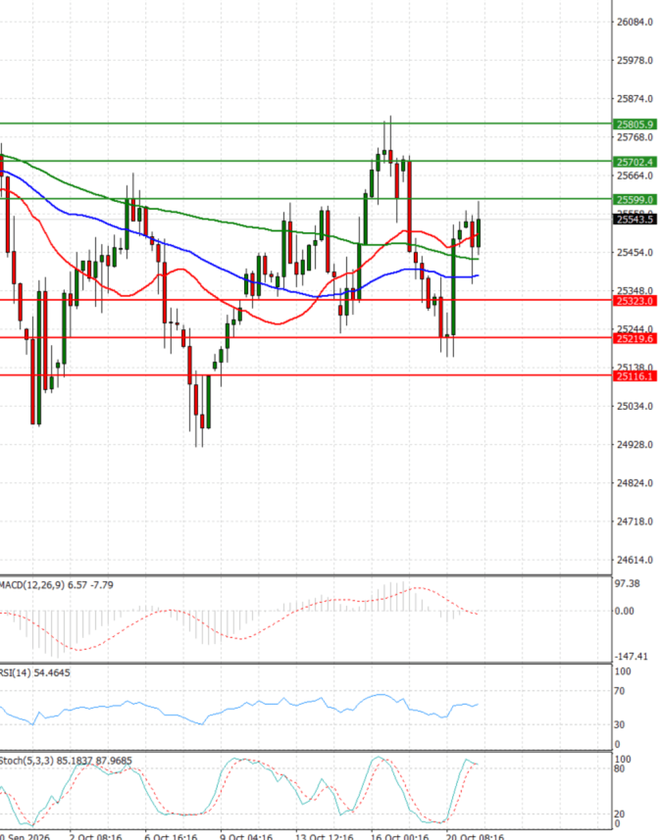660x840 pixels.
Task: Click the 26084.0 price scale value
Action: click(x=635, y=22)
